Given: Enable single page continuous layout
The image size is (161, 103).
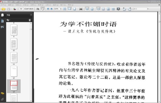Looking at the screenshot, I should [x=98, y=9].
